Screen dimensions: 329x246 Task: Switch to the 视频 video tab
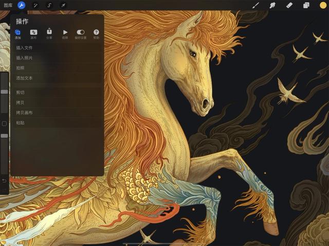pos(65,34)
